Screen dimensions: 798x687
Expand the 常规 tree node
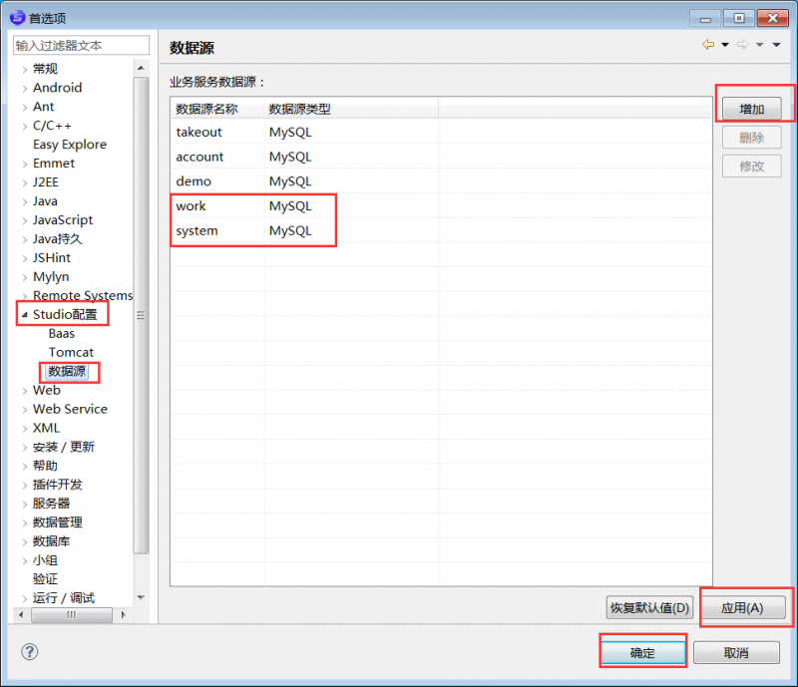(24, 69)
